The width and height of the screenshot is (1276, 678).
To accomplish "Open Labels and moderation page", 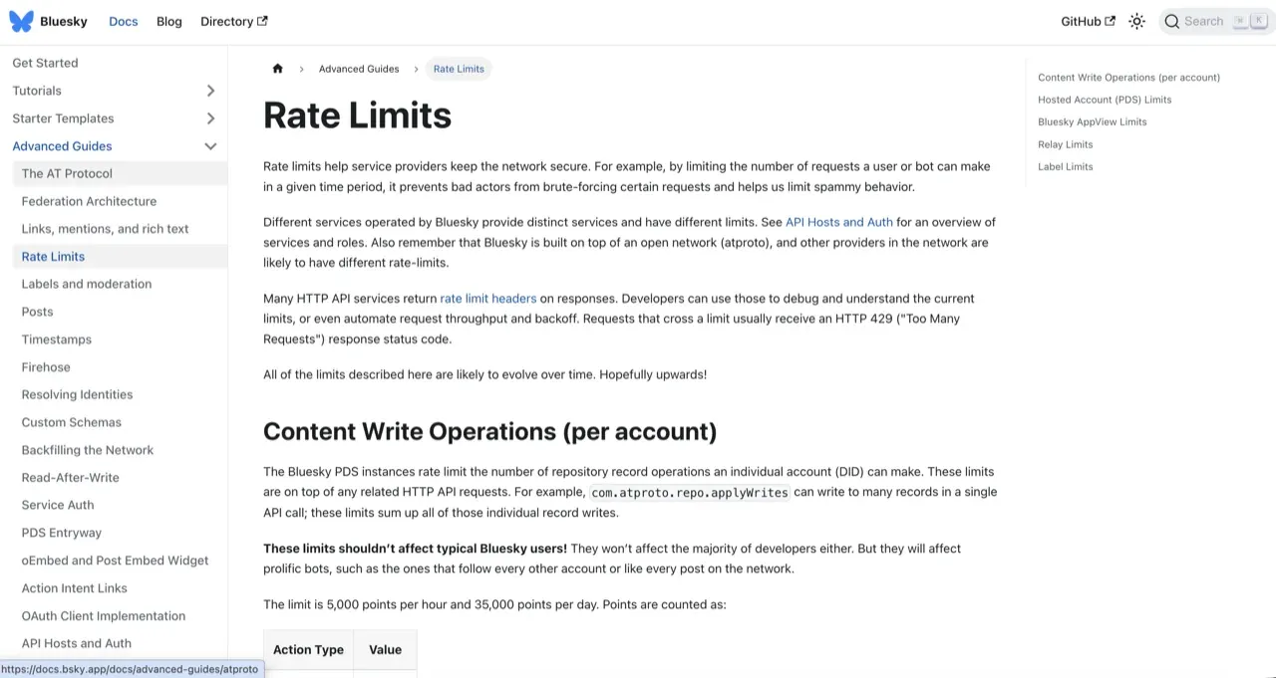I will (87, 284).
